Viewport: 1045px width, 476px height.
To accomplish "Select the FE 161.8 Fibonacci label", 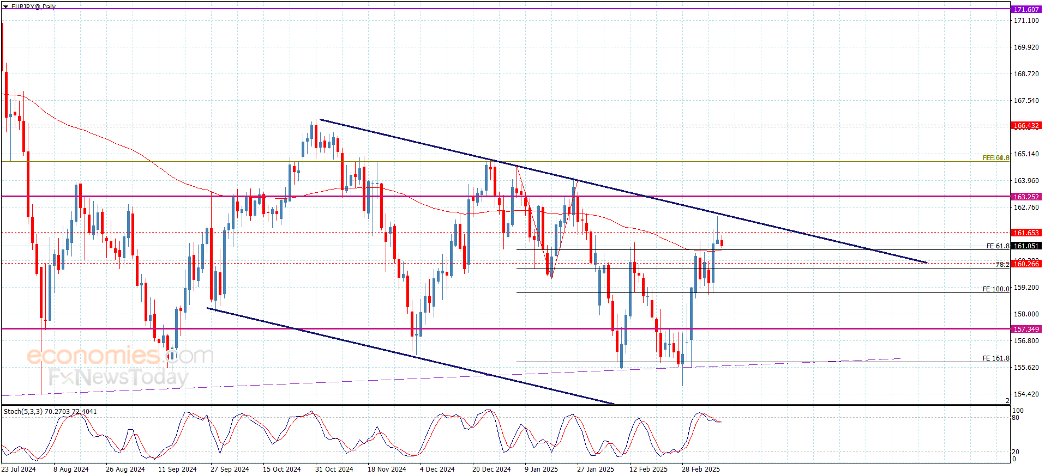I will point(996,358).
